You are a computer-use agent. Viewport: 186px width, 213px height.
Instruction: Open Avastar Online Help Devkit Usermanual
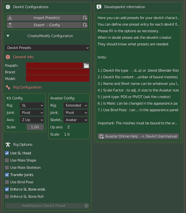tap(138, 136)
